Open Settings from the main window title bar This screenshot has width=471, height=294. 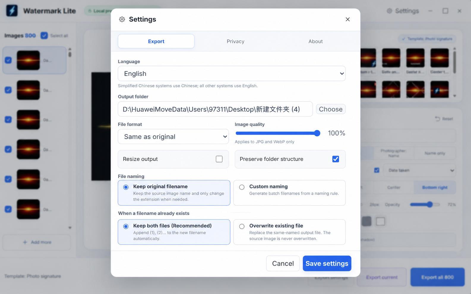pyautogui.click(x=403, y=11)
